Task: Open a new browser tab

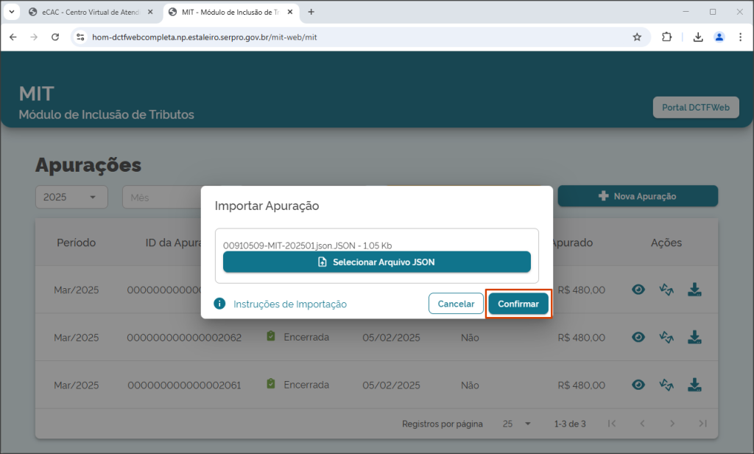Action: (311, 12)
